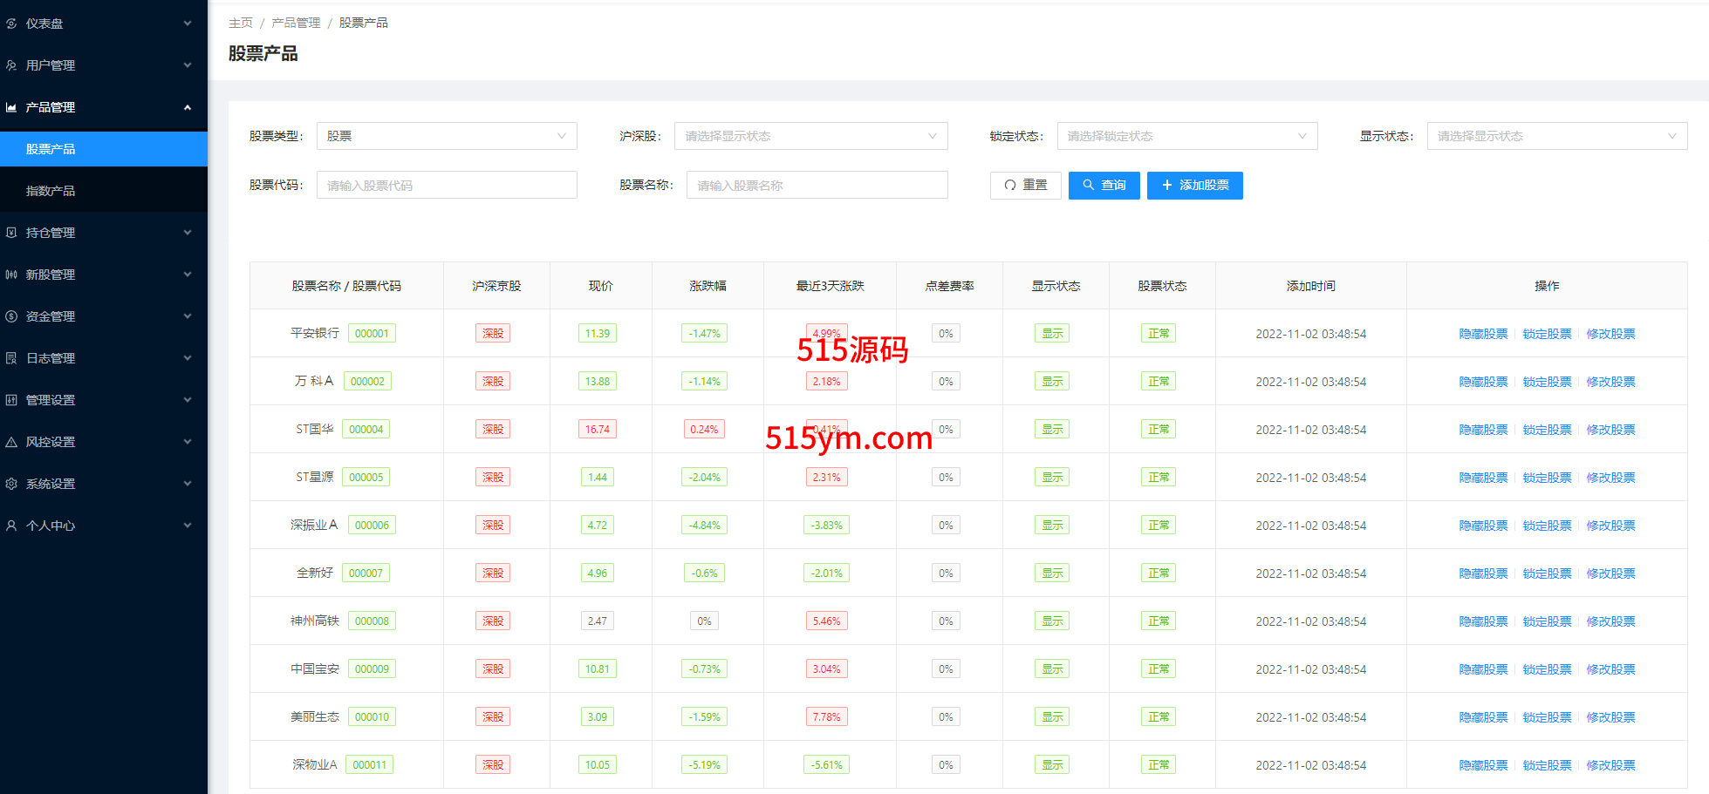This screenshot has width=1709, height=794.
Task: Click the gear icon beside 系统设置
Action: click(x=11, y=484)
